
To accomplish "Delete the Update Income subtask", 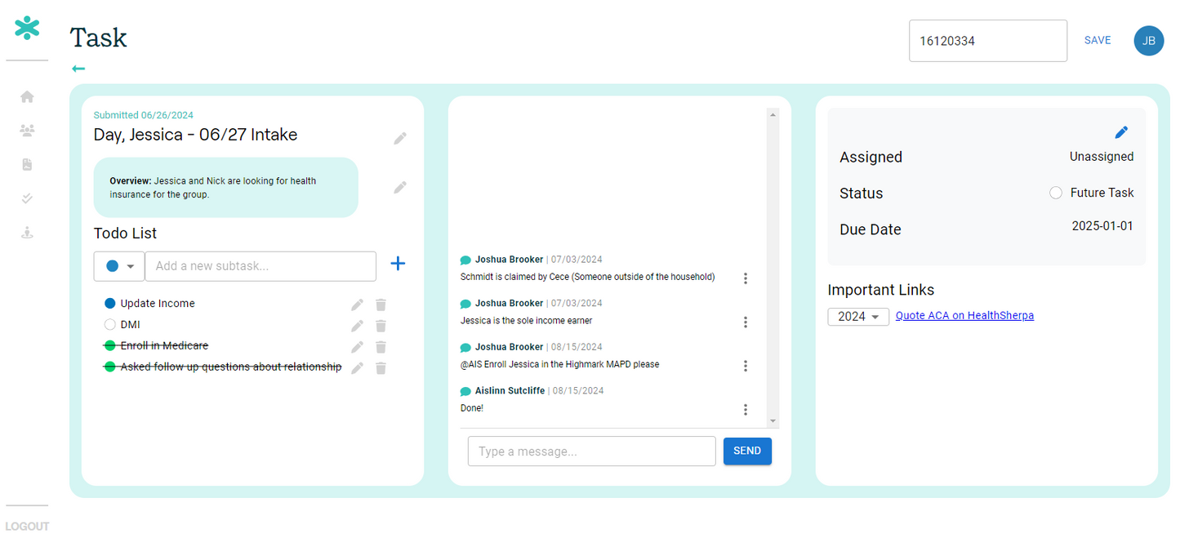I will (381, 305).
